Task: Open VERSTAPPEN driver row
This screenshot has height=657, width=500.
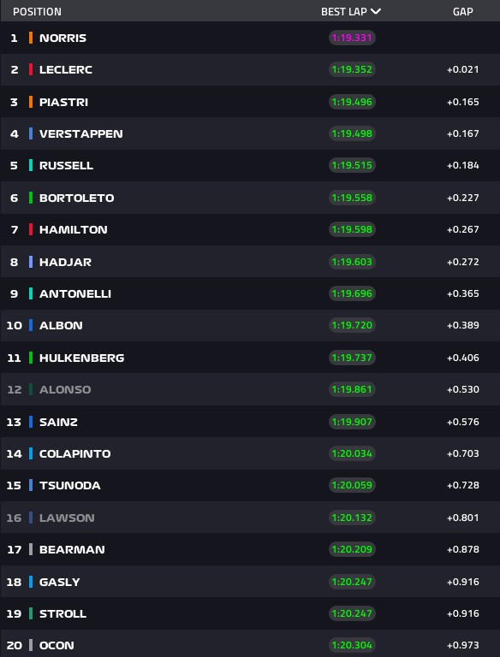Action: click(250, 133)
